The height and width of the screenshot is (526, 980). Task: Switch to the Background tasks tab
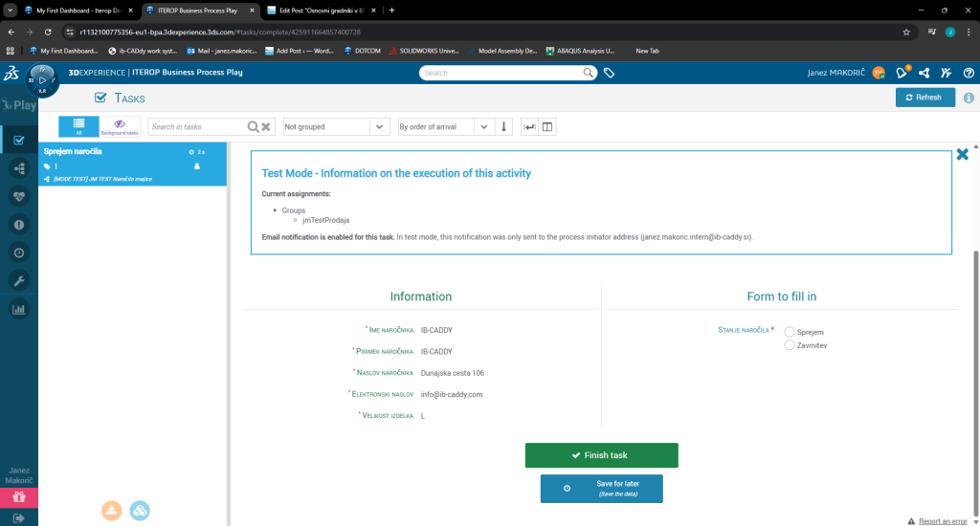[120, 127]
